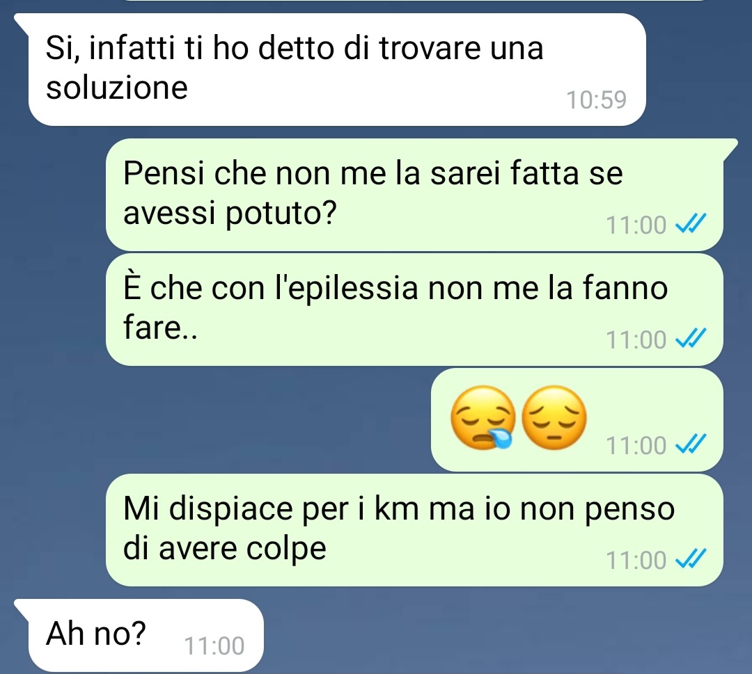The width and height of the screenshot is (752, 674).
Task: Tap the 11:00 timestamp on 'Mi dispiace' message
Action: click(x=636, y=559)
